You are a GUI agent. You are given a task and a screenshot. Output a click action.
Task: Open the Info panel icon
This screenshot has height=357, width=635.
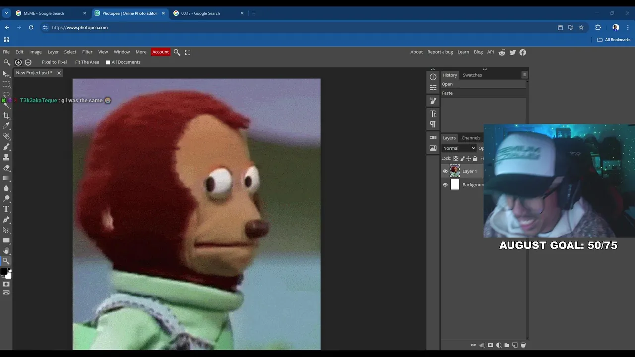pos(433,77)
